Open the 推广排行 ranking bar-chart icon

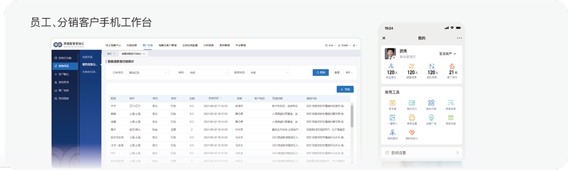(x=452, y=67)
